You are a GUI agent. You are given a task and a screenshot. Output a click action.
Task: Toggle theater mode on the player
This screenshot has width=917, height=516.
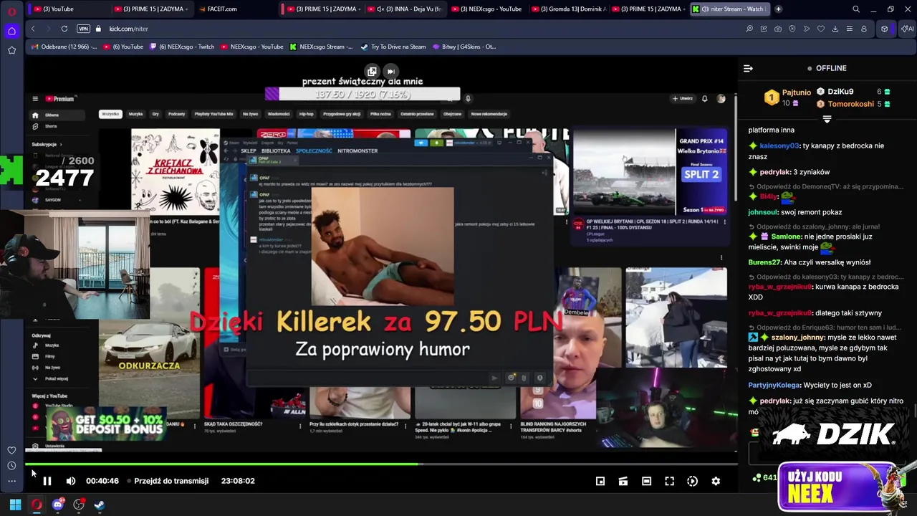pos(646,481)
